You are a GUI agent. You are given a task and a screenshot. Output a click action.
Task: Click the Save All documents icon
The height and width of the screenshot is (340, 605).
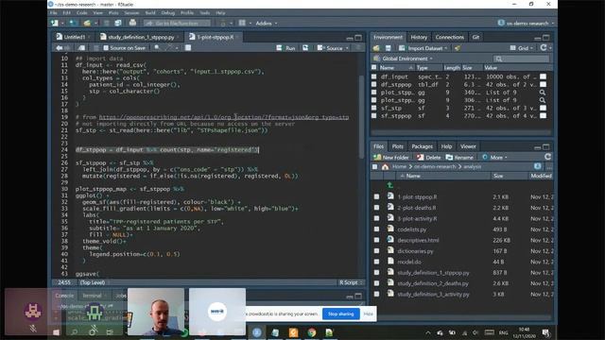coord(117,23)
